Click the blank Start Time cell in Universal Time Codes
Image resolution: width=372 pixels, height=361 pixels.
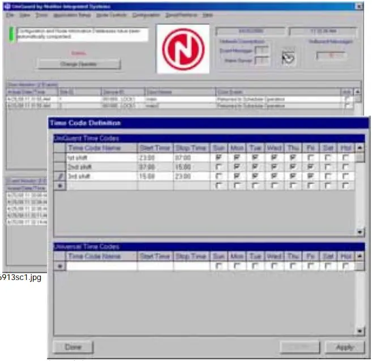click(x=155, y=266)
